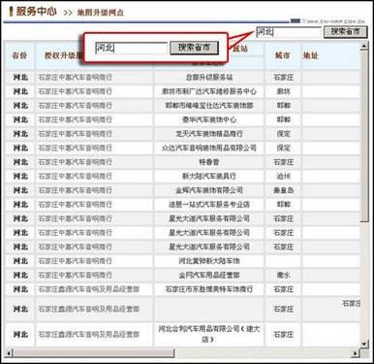Select the 新大陆汽车装具行 cell
Viewport: 374px width, 364px height.
[x=209, y=176]
